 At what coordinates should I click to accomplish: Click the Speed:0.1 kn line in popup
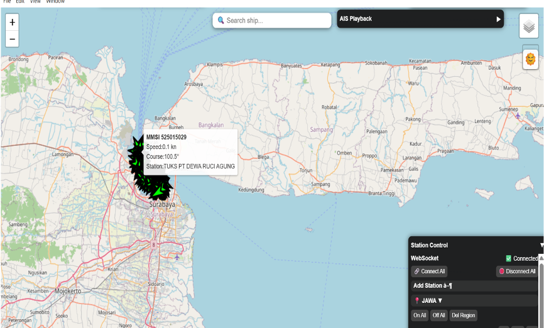tap(161, 147)
